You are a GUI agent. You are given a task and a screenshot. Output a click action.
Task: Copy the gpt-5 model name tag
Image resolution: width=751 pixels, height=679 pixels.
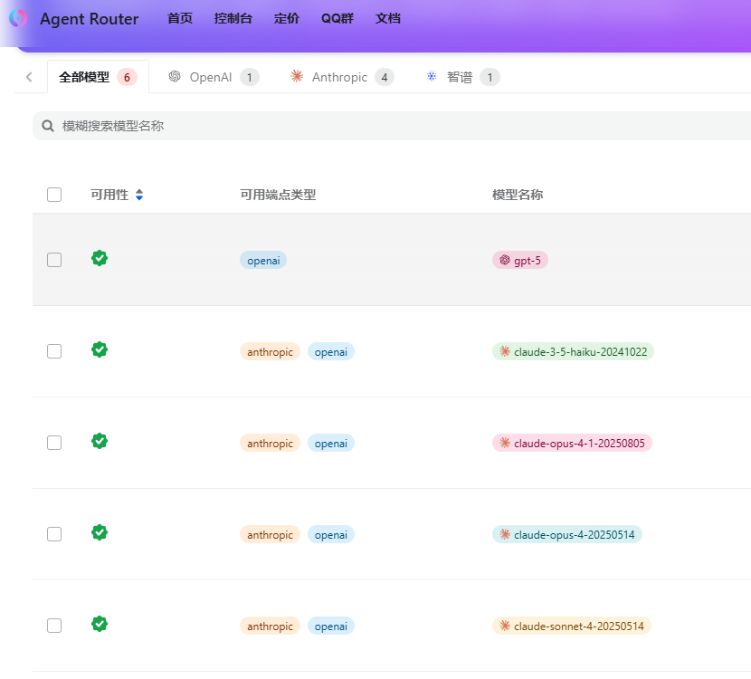(x=520, y=260)
